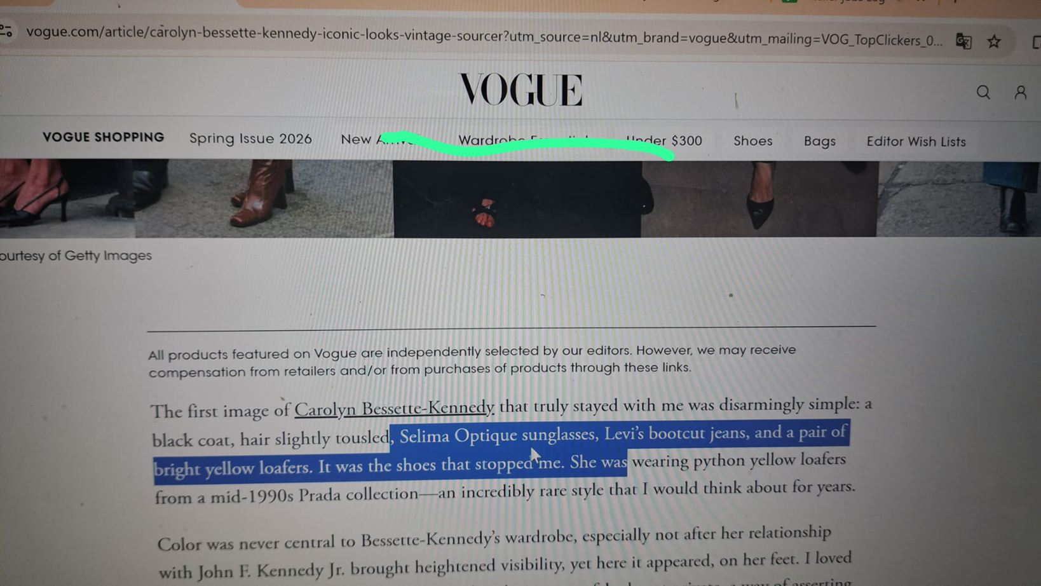Click the words 'John F. Kennedy Jr.'
Screen dimensions: 1041x586
coord(271,570)
